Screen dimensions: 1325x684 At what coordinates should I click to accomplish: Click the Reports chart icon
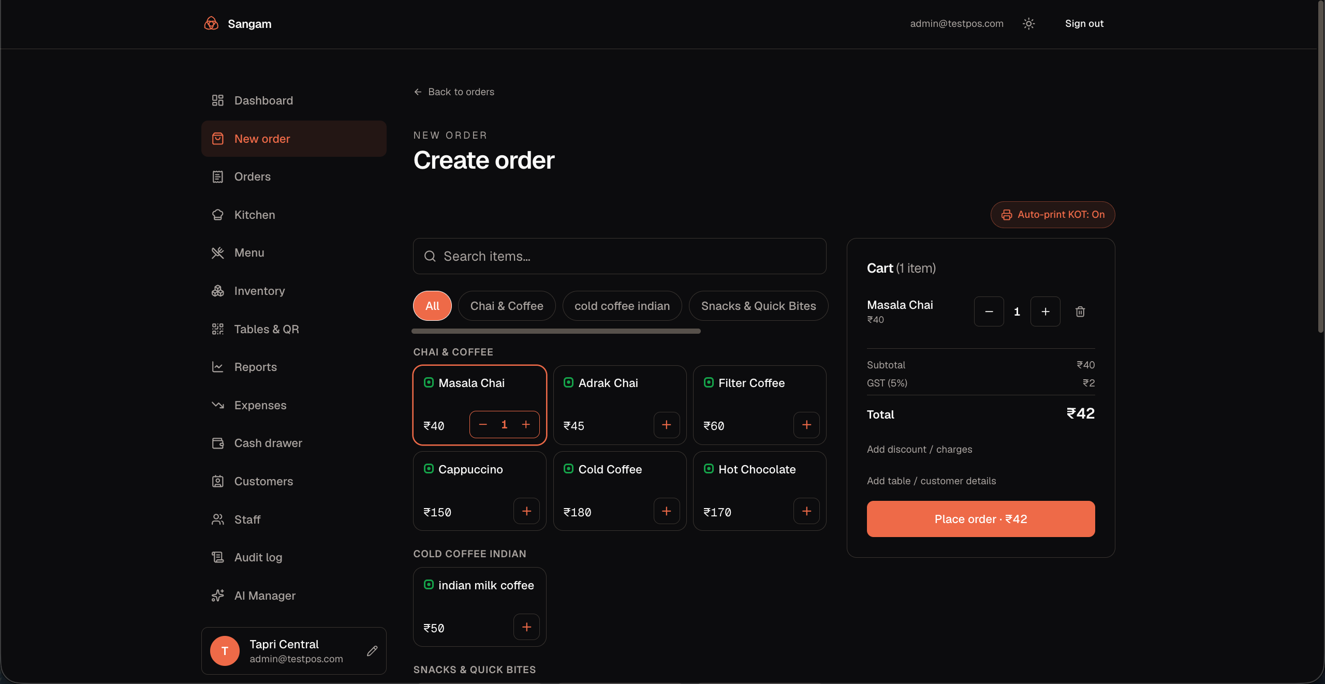tap(218, 367)
